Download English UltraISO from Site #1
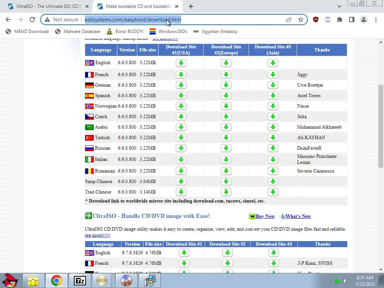This screenshot has height=288, width=384. pyautogui.click(x=184, y=253)
